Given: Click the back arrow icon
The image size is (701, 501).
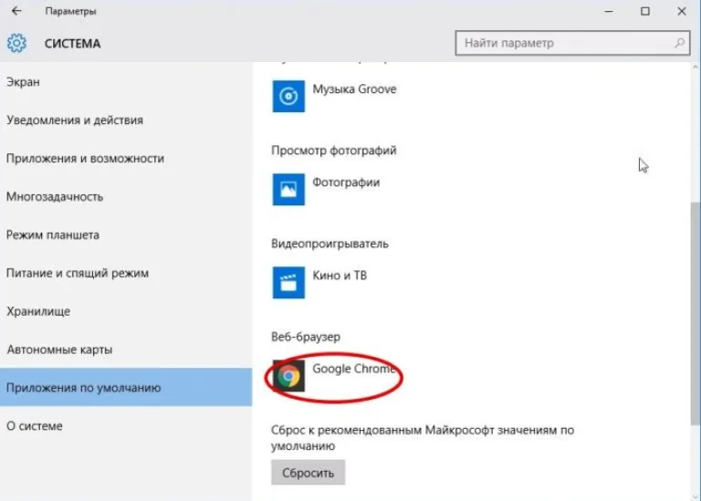Looking at the screenshot, I should pyautogui.click(x=16, y=11).
